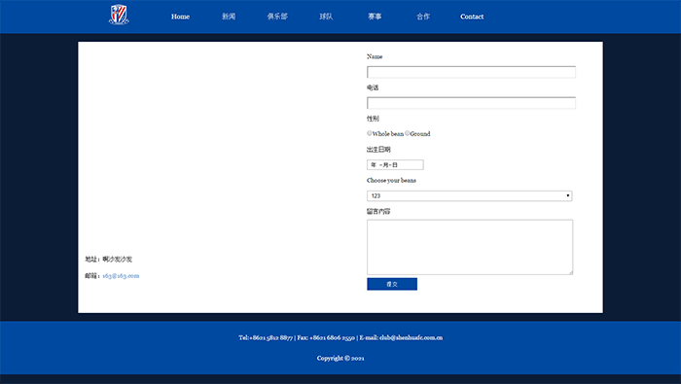Click the 电话 field label
The image size is (681, 384).
point(373,87)
